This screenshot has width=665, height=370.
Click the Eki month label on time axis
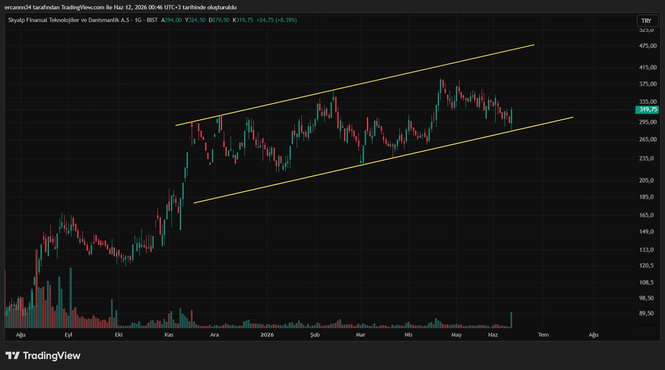118,335
